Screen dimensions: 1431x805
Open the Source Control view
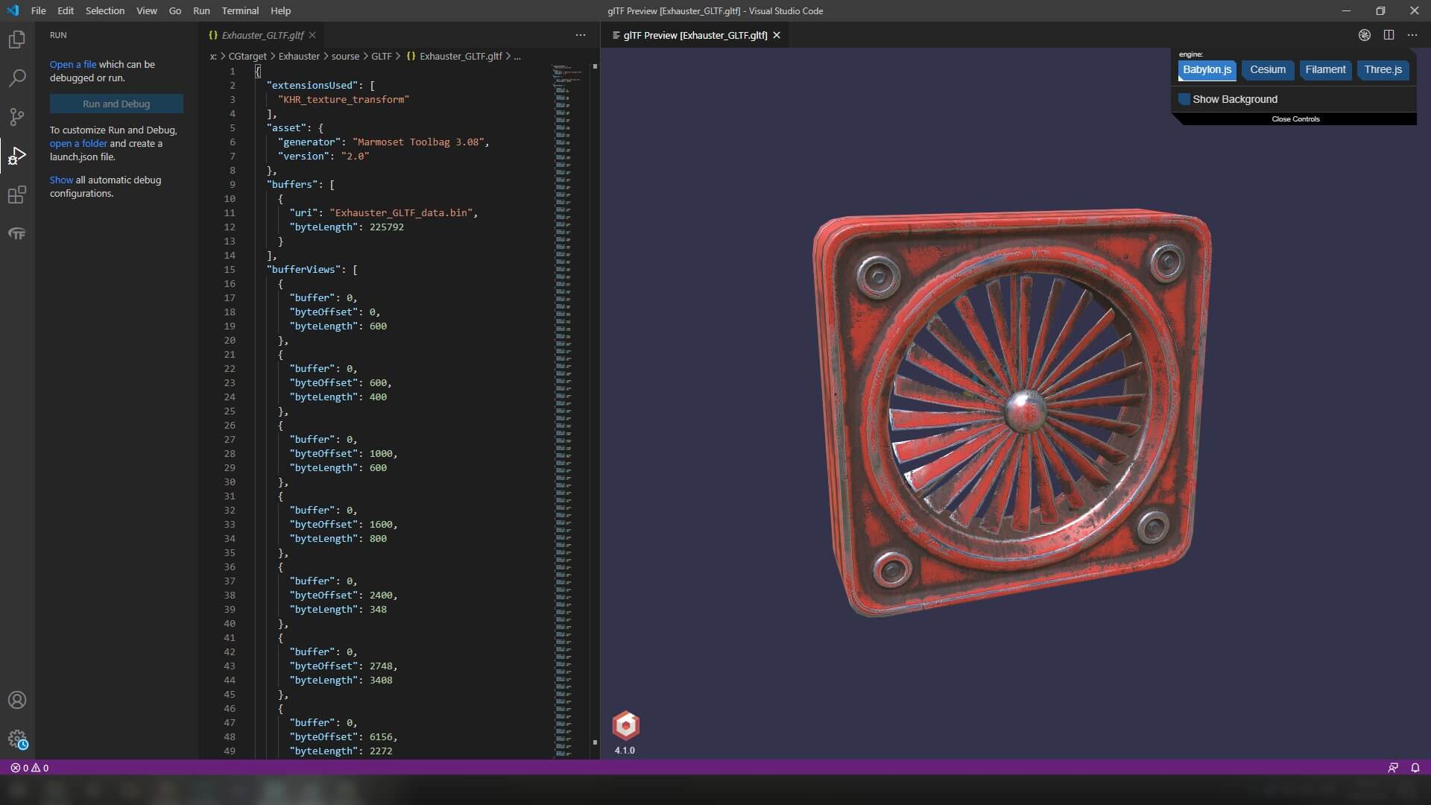pos(16,116)
